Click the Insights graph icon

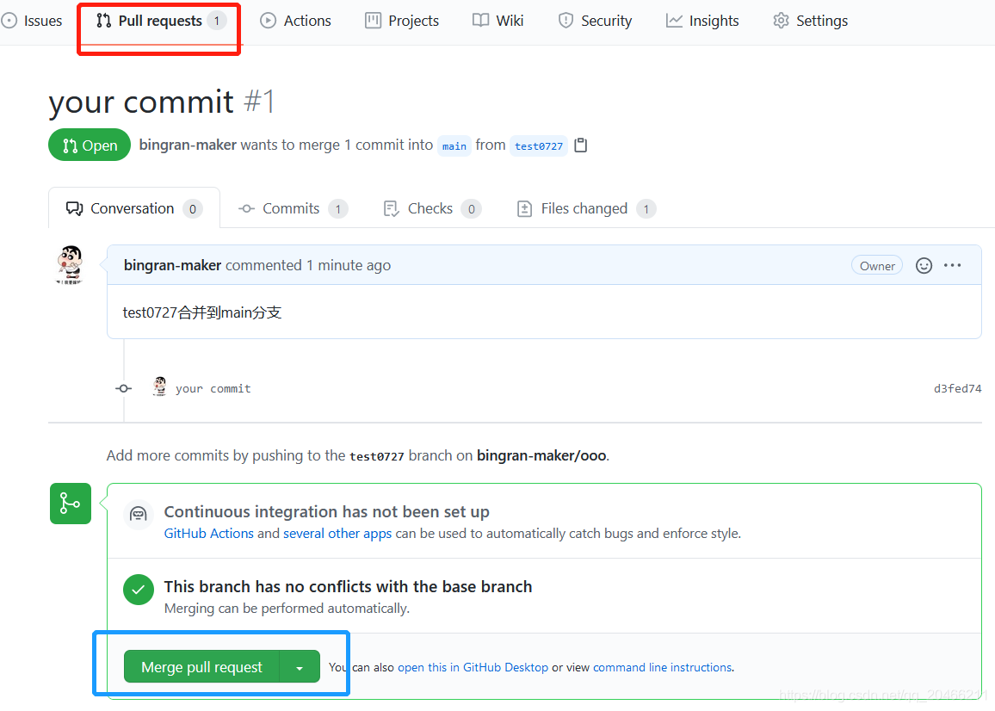674,21
